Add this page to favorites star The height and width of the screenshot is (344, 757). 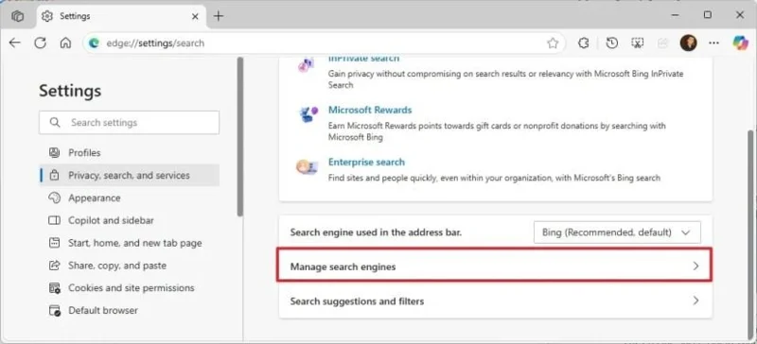pyautogui.click(x=553, y=43)
